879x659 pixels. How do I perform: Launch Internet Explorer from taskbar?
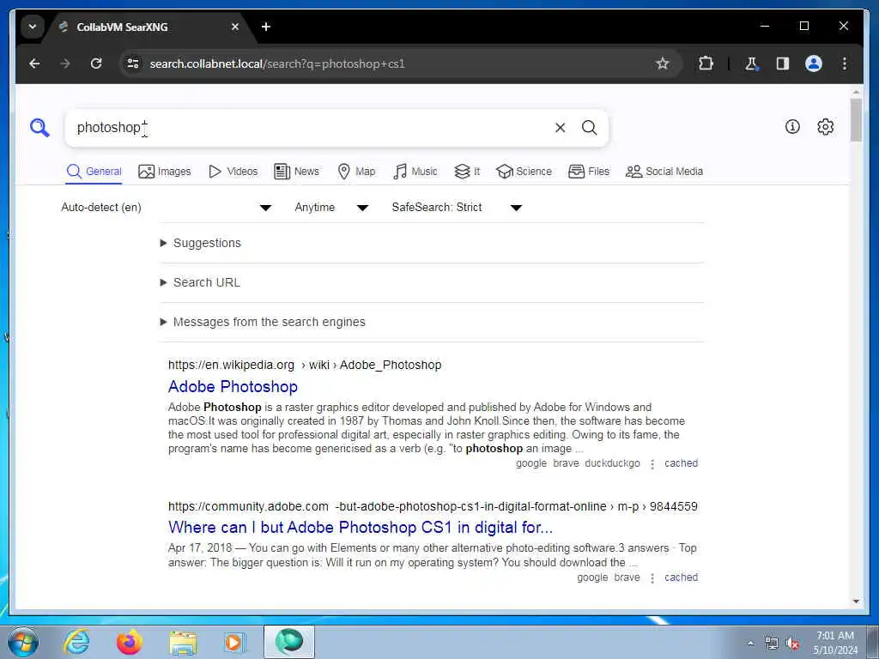[76, 642]
